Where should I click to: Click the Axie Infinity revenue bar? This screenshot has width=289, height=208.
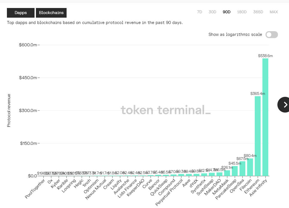point(265,117)
